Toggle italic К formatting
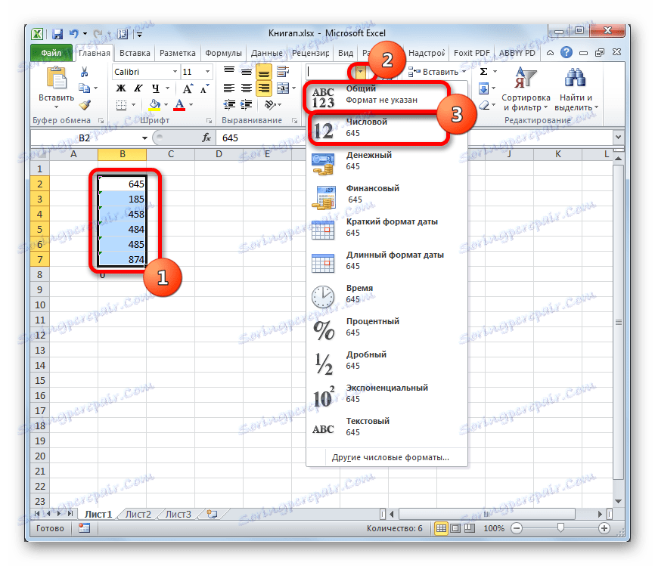The height and width of the screenshot is (566, 655). pyautogui.click(x=138, y=88)
